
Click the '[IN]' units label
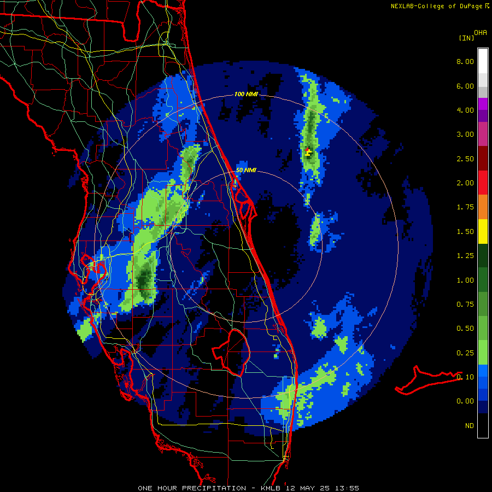tap(466, 38)
